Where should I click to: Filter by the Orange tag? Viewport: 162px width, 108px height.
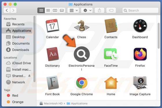click(17, 102)
